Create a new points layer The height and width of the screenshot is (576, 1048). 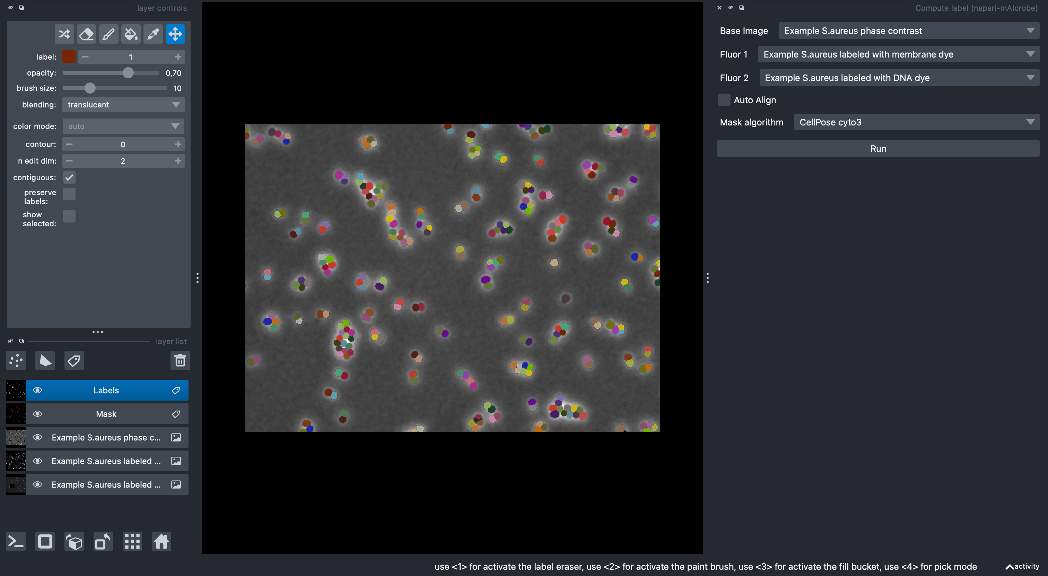[x=16, y=360]
